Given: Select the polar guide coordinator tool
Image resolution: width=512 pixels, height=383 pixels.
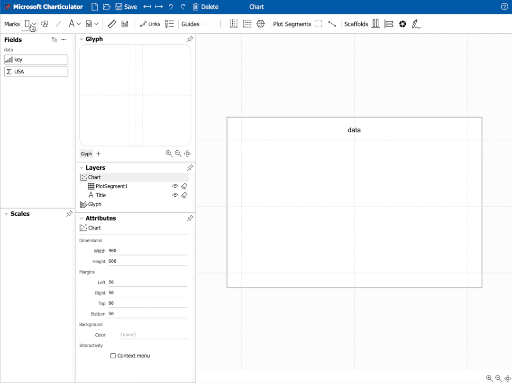Looking at the screenshot, I should click(261, 24).
